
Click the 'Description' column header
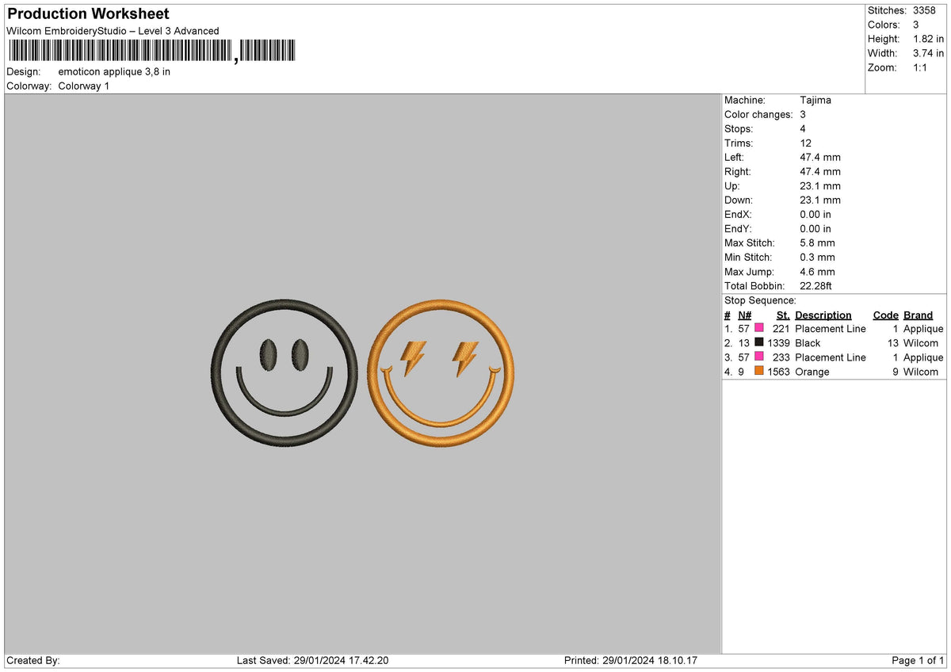823,315
